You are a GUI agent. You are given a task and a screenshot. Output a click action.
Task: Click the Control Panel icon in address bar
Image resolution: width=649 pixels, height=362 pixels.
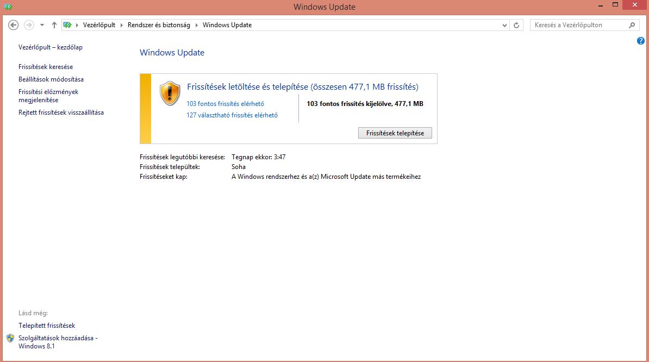click(67, 25)
